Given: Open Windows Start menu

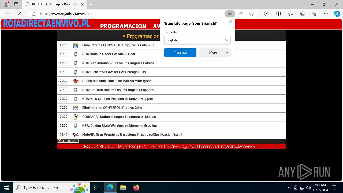Looking at the screenshot, I should click(6, 188).
